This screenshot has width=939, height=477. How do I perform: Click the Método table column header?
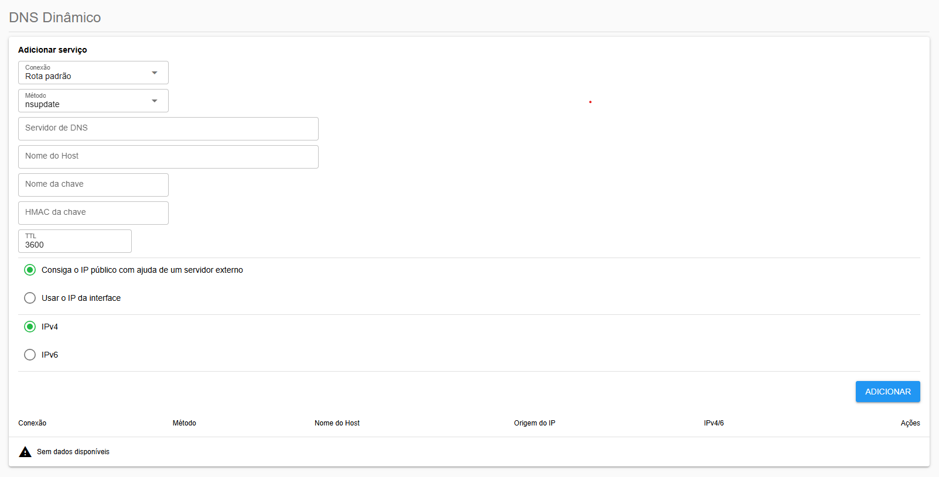[185, 423]
